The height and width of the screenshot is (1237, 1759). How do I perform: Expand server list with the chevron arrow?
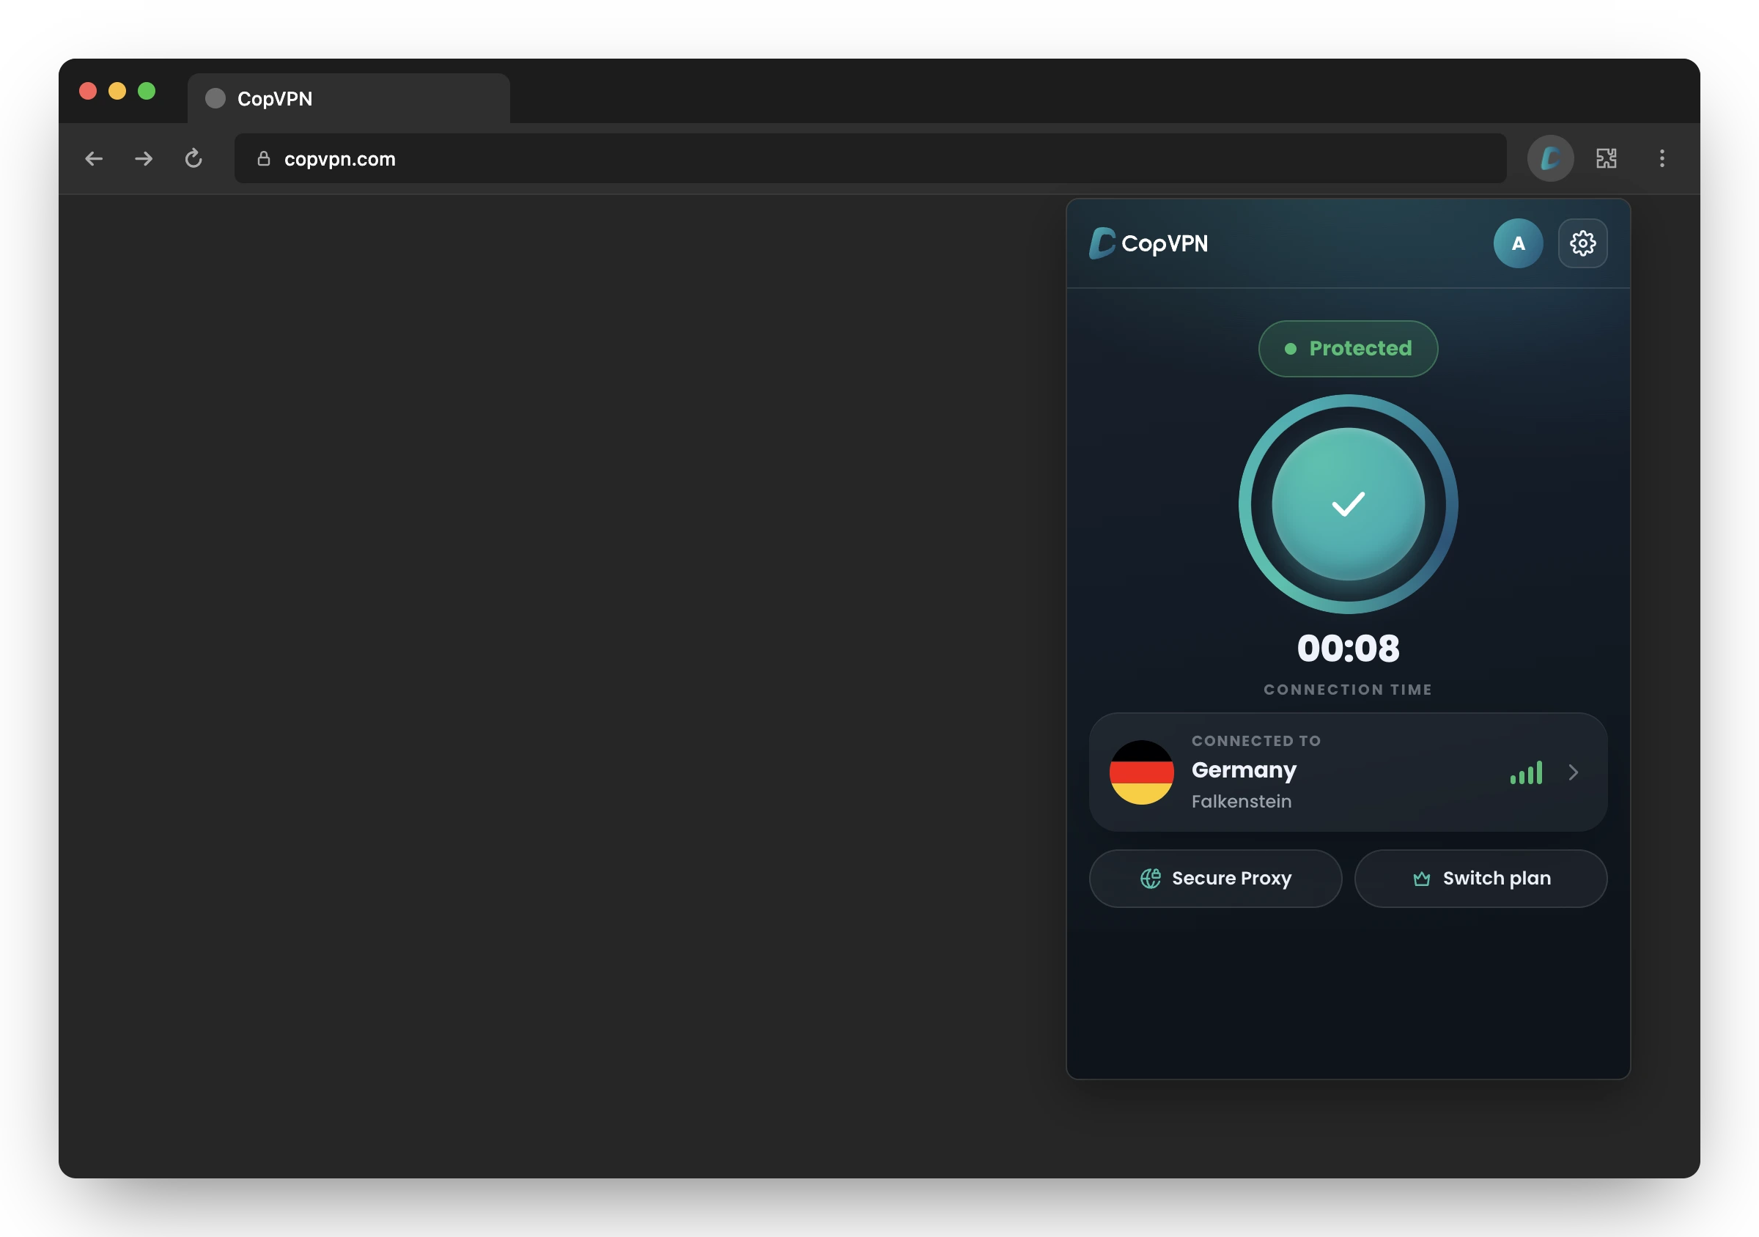click(1573, 772)
